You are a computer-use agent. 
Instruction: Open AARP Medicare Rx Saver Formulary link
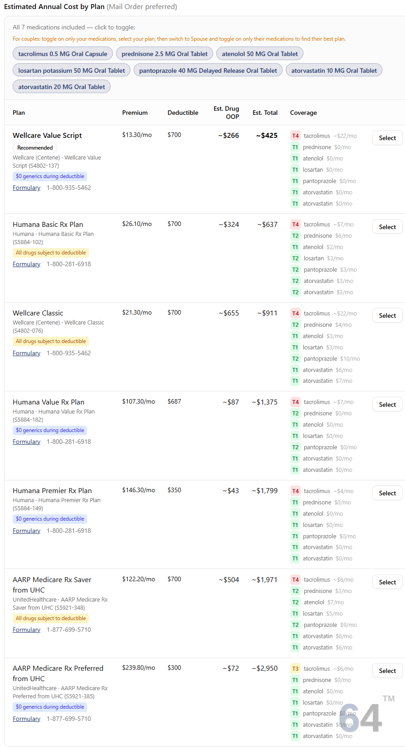click(27, 630)
